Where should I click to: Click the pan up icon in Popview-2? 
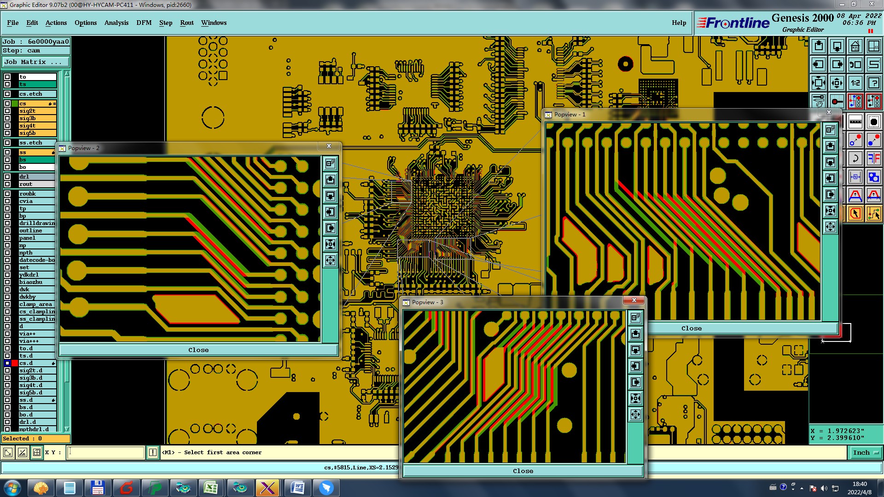point(330,179)
